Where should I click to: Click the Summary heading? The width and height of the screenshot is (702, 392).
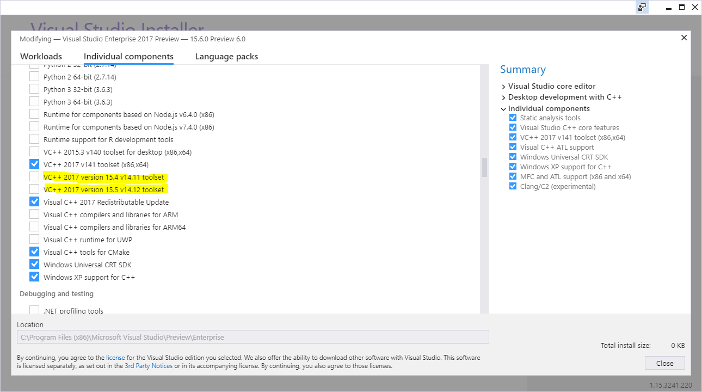(523, 70)
